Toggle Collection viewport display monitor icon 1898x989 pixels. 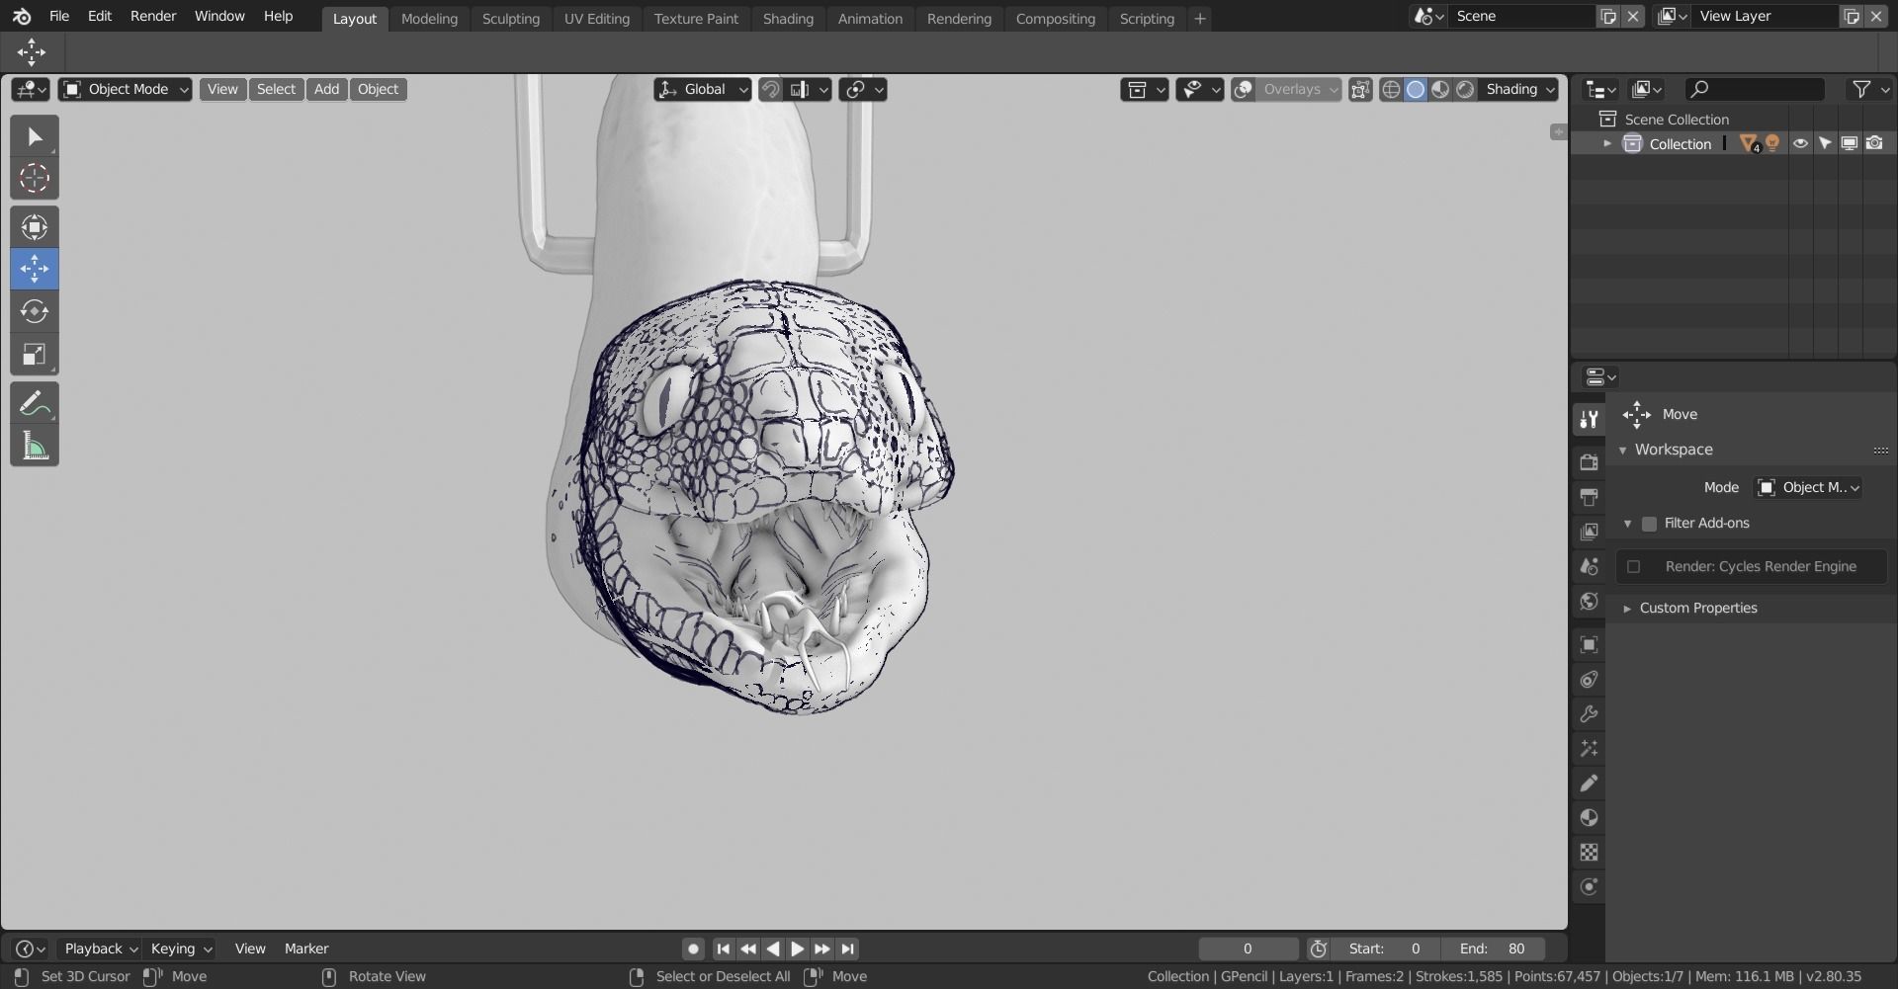[1850, 143]
